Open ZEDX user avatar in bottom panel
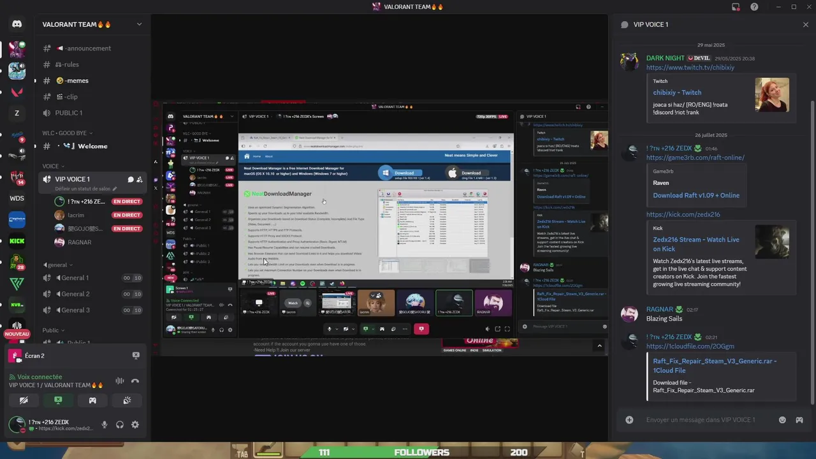Viewport: 816px width, 459px height. pos(17,424)
